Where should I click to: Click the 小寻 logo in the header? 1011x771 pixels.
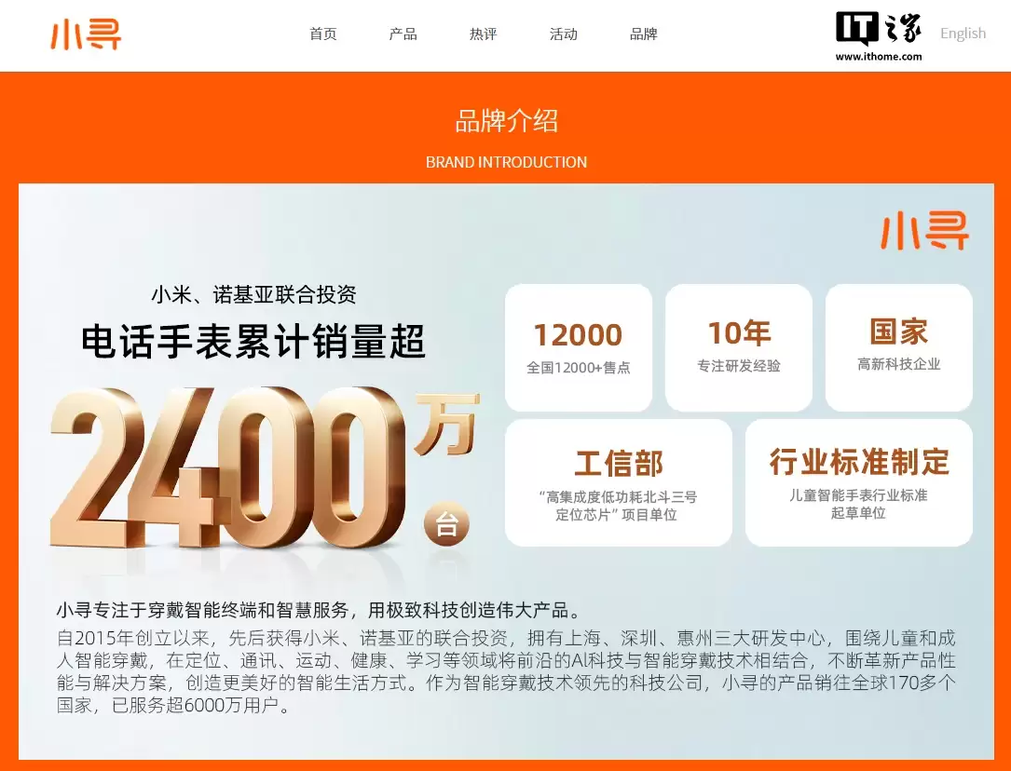click(x=83, y=35)
